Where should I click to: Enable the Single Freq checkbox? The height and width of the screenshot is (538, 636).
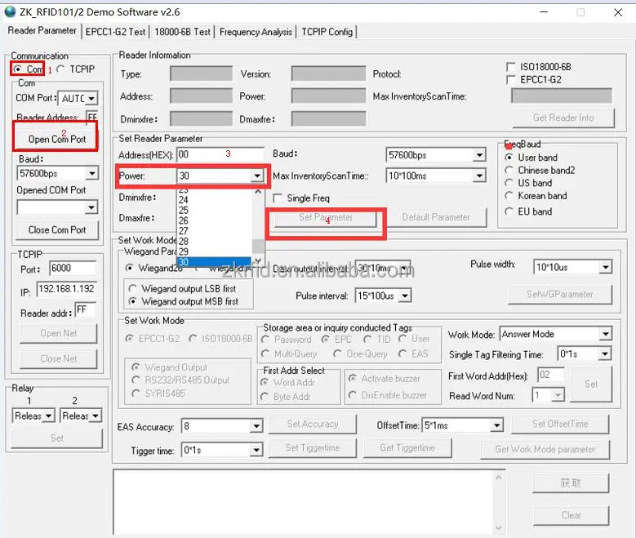pos(278,198)
